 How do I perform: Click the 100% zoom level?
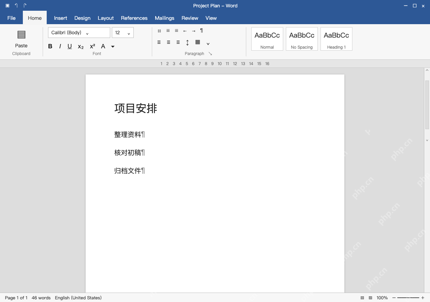click(x=382, y=298)
